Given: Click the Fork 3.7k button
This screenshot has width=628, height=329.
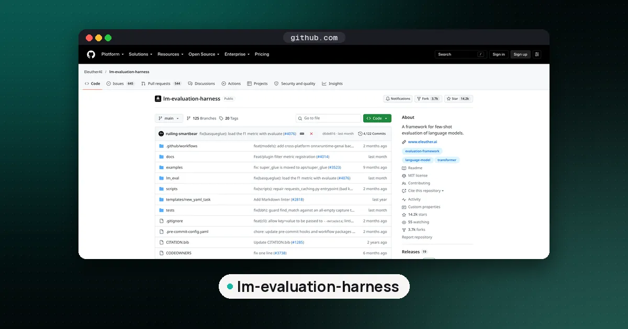Looking at the screenshot, I should click(428, 99).
